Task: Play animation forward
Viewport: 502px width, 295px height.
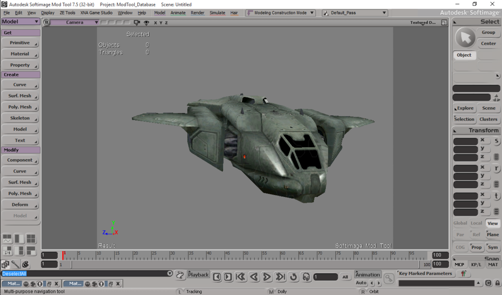Action: coord(267,277)
